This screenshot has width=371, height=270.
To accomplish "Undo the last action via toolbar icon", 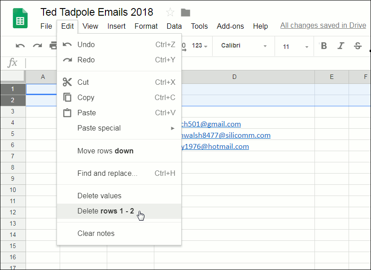I will [x=20, y=46].
